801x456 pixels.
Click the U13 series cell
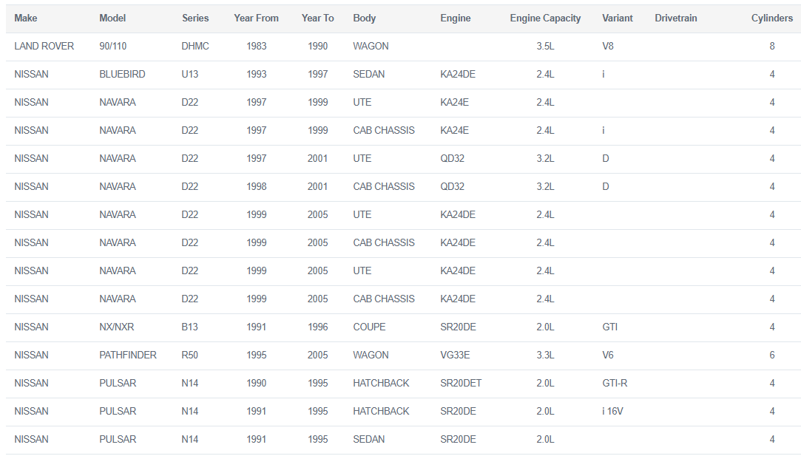pos(189,74)
